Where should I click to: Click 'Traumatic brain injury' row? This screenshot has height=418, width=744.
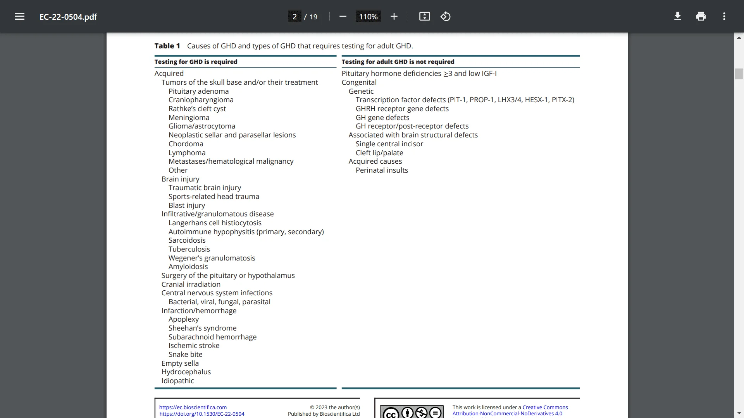pyautogui.click(x=205, y=187)
